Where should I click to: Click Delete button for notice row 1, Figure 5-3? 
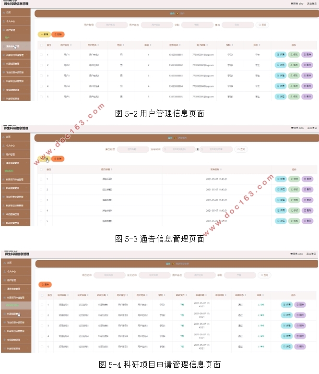[x=307, y=179]
